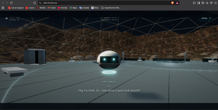Reload the aster.kcmira.me page

(11, 3)
